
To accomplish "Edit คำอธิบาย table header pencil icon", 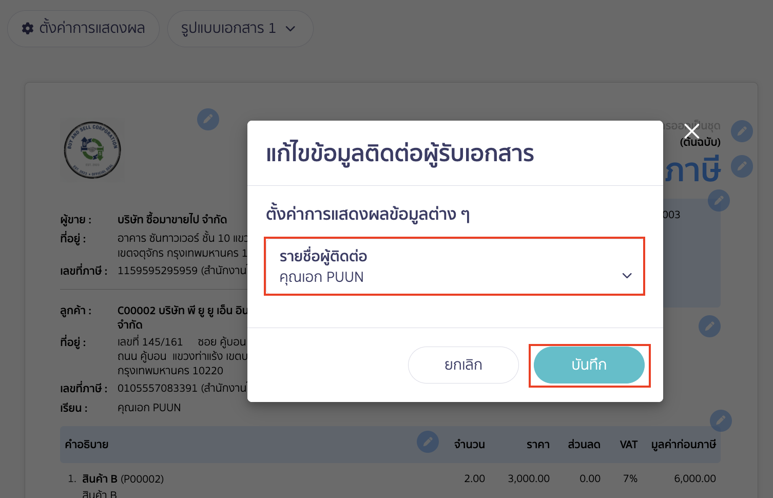I will coord(428,441).
